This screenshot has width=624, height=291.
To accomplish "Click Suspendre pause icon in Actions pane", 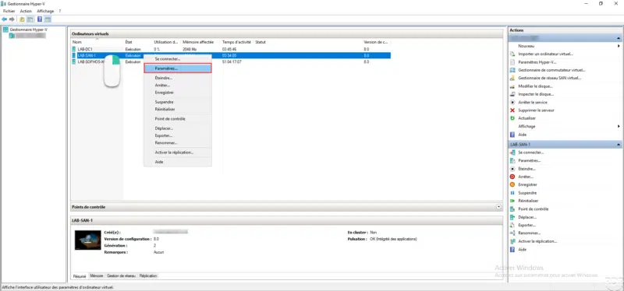I will (x=512, y=193).
